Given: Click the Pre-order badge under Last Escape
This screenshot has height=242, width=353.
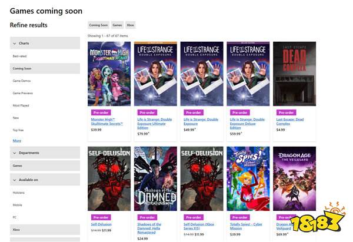Looking at the screenshot, I should click(x=286, y=112).
